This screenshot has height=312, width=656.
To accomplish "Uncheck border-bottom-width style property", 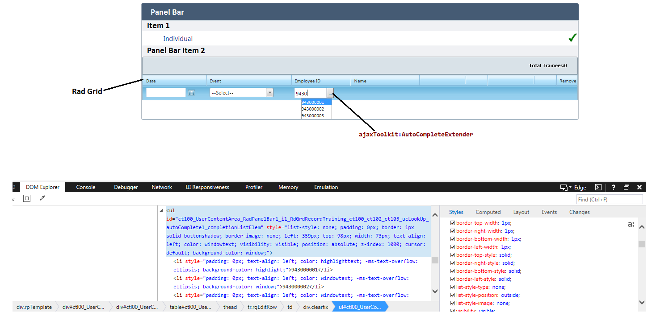I will point(453,239).
